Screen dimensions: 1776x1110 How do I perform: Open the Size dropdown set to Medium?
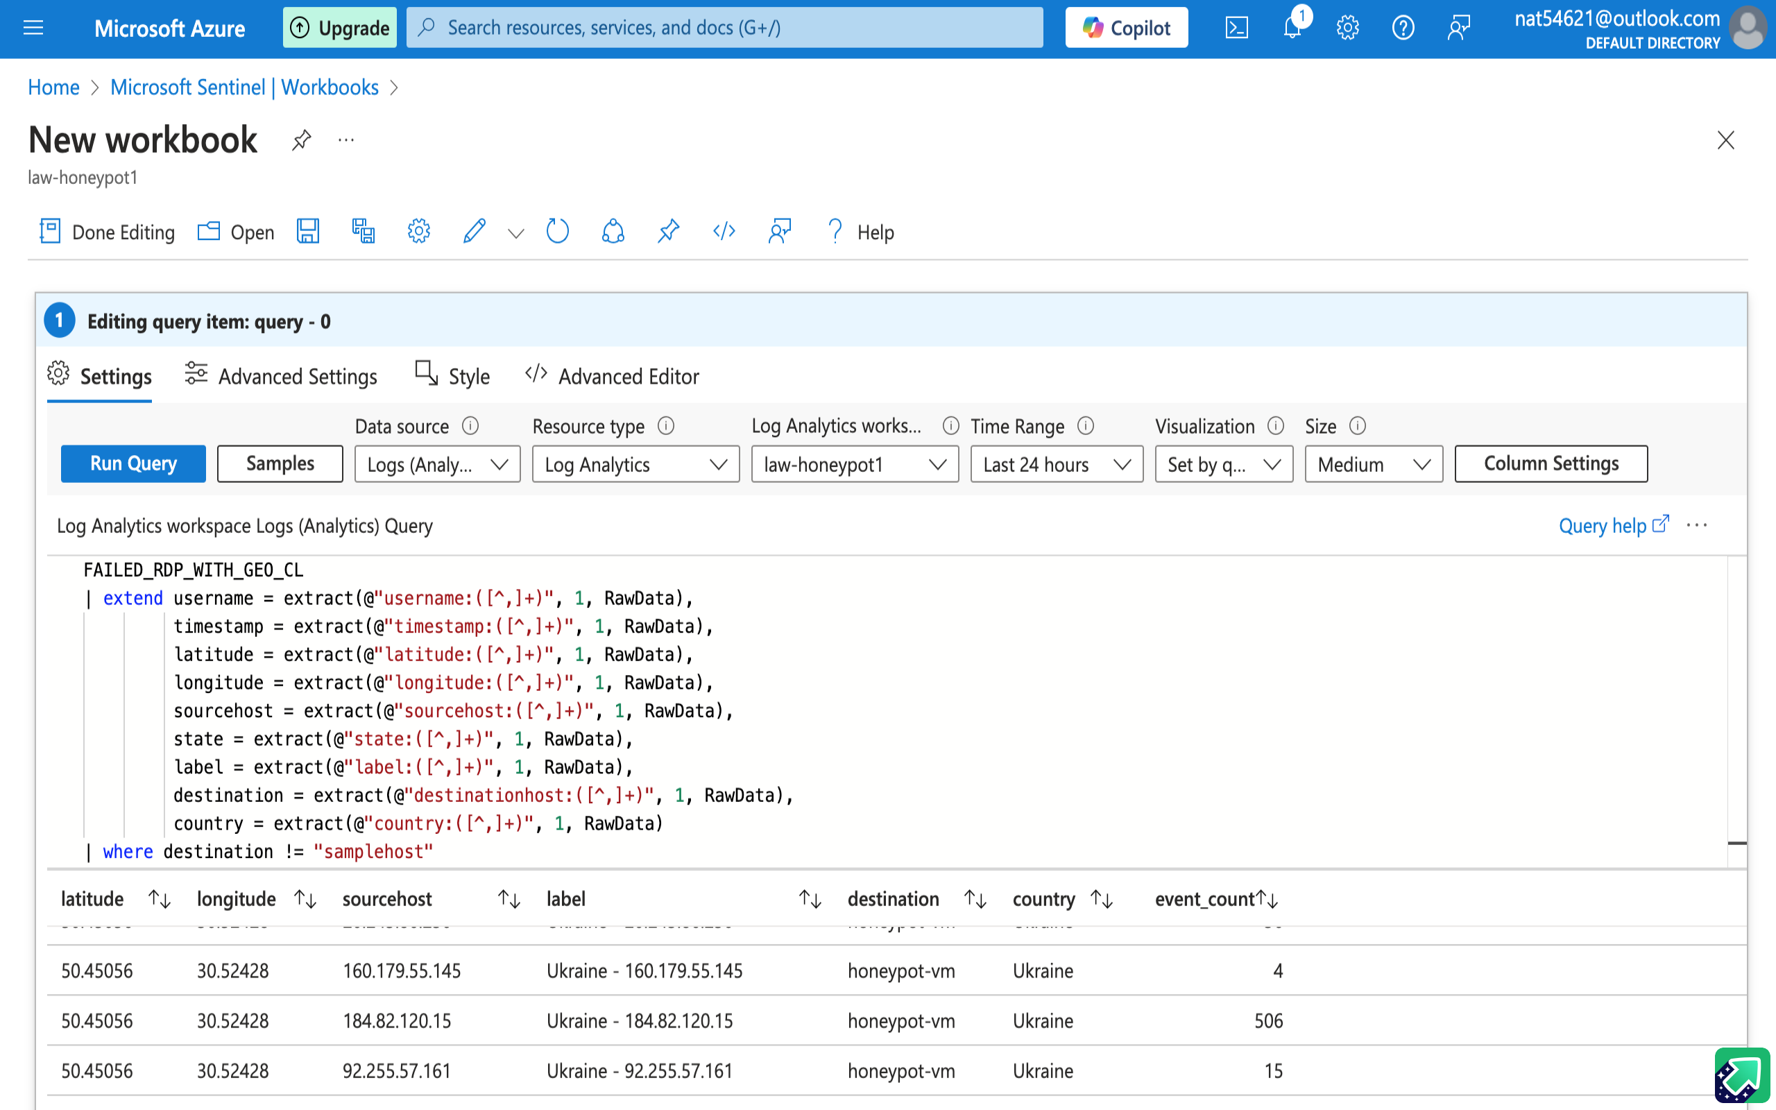[1373, 464]
